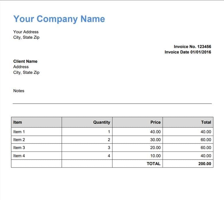The image size is (224, 200).
Task: Click the bold TOTAL label in last row
Action: click(x=153, y=164)
